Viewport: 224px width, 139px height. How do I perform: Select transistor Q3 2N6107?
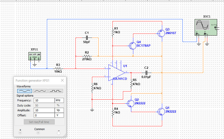(x=161, y=33)
